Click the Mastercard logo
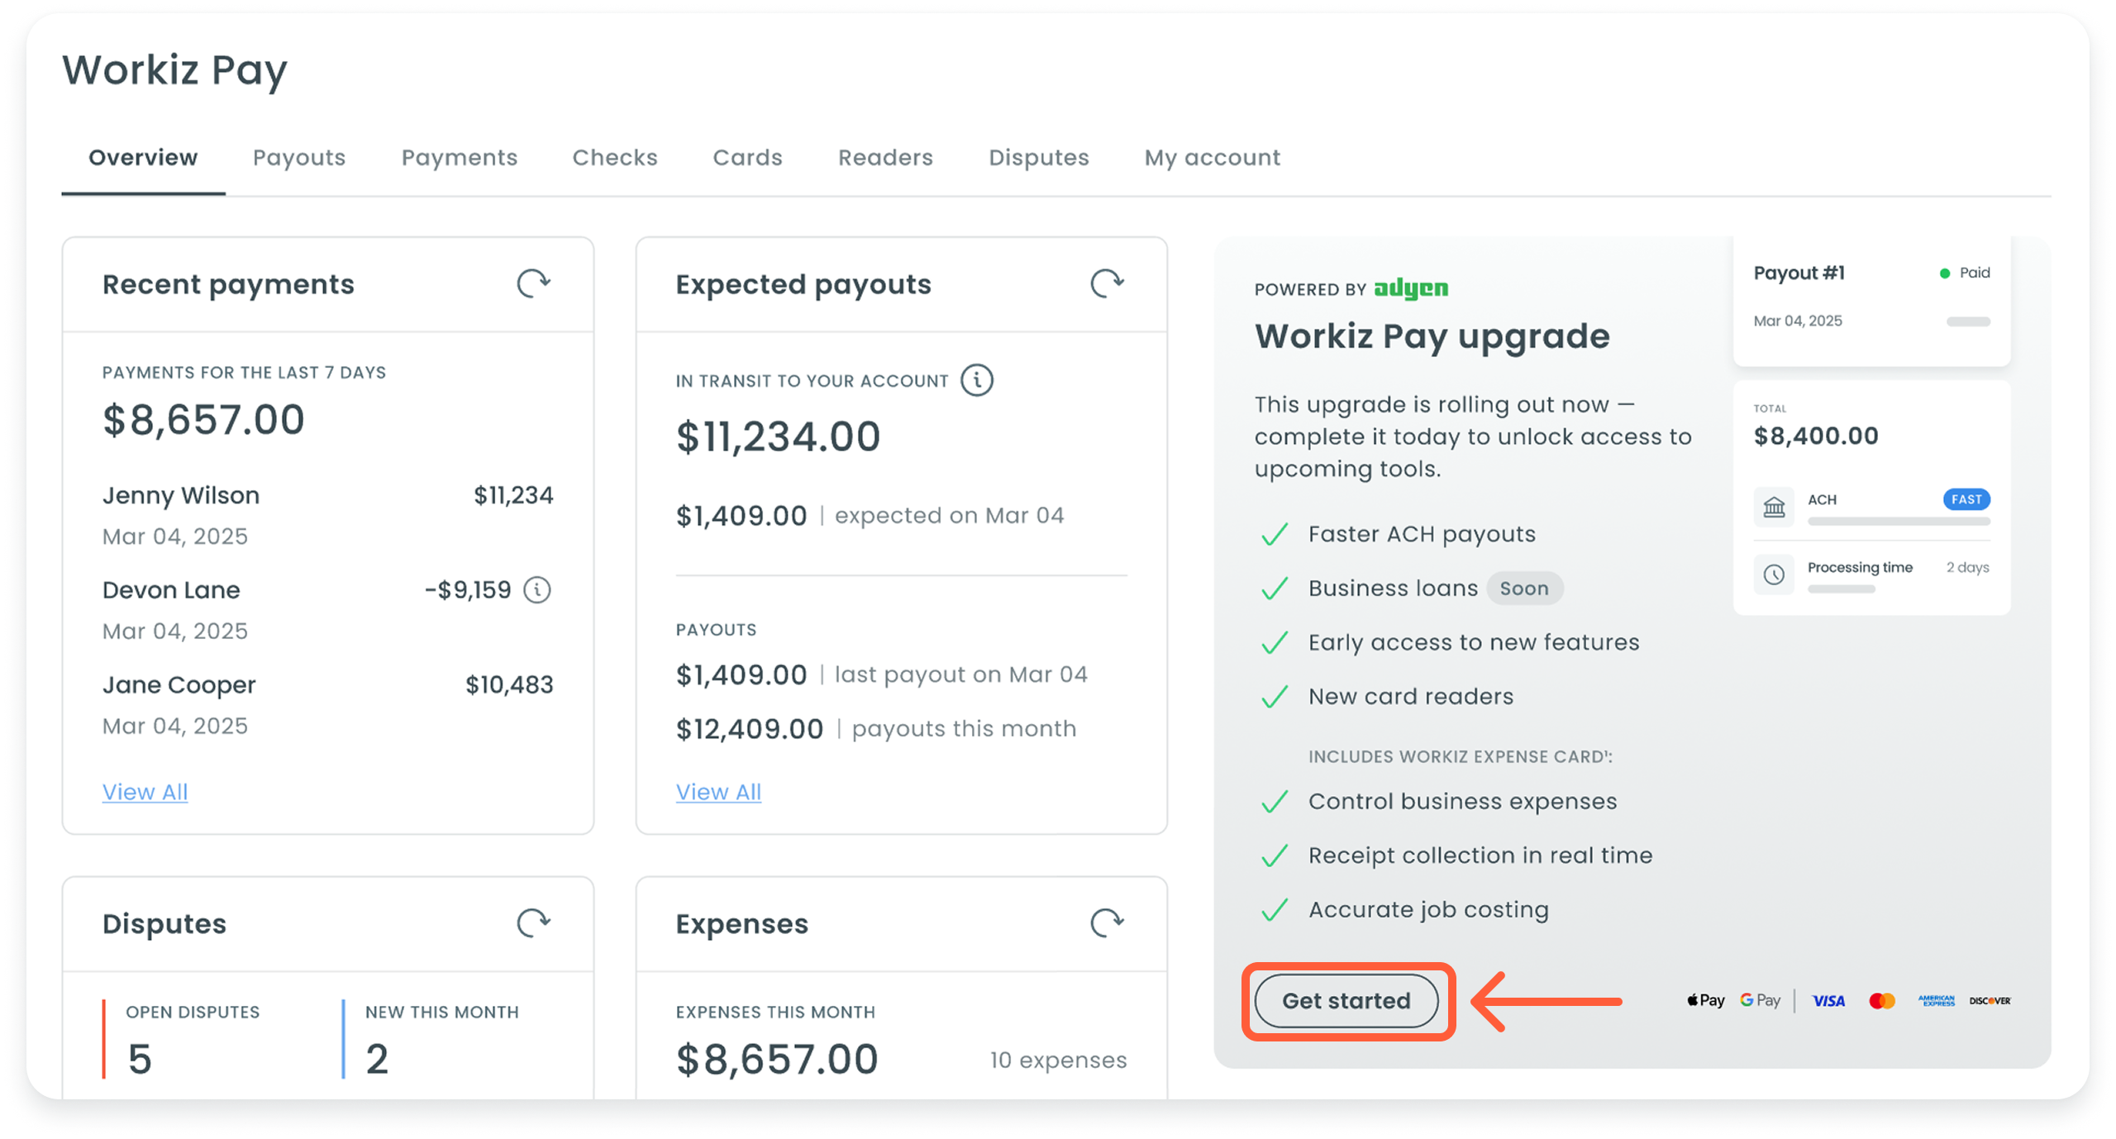The width and height of the screenshot is (2116, 1139). [x=1882, y=1001]
